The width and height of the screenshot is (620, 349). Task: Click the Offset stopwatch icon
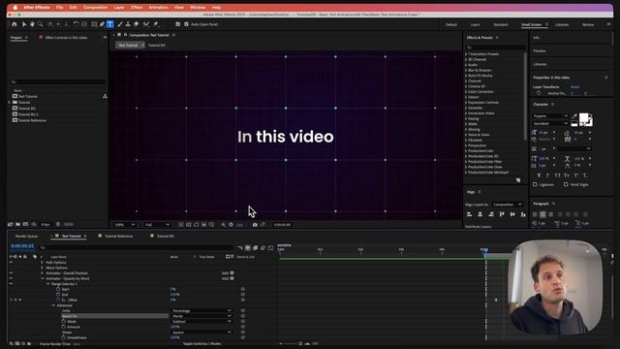pos(58,300)
